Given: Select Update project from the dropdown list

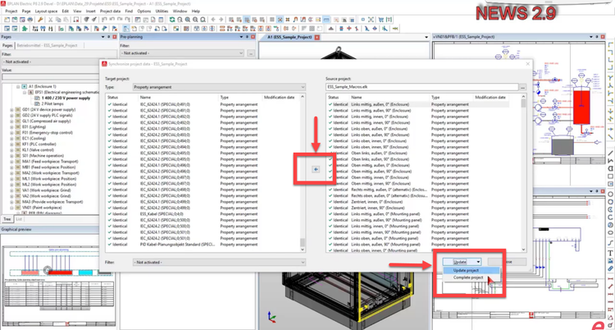Looking at the screenshot, I should coord(466,270).
